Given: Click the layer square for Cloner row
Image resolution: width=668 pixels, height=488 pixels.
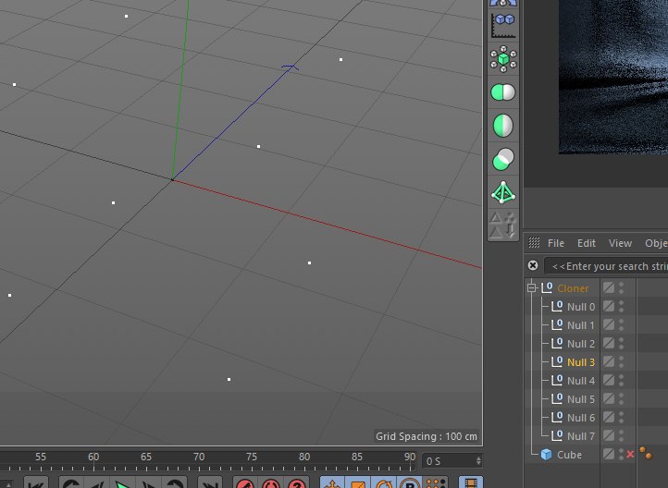Looking at the screenshot, I should coord(609,288).
